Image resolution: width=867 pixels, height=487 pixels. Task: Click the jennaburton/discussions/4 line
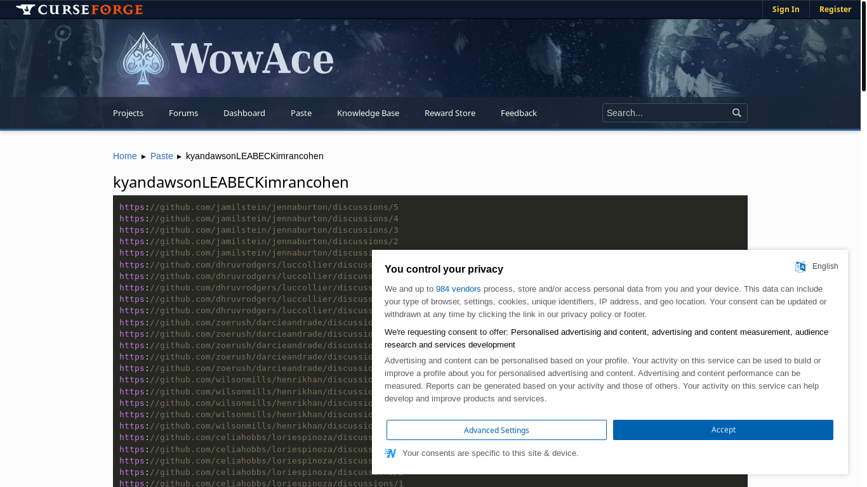[259, 219]
